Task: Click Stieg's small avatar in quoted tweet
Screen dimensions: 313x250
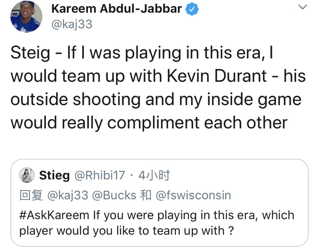Action: click(x=27, y=175)
